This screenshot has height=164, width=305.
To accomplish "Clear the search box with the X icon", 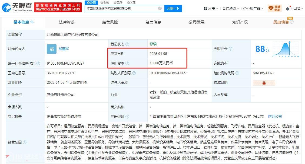I will 160,8.
